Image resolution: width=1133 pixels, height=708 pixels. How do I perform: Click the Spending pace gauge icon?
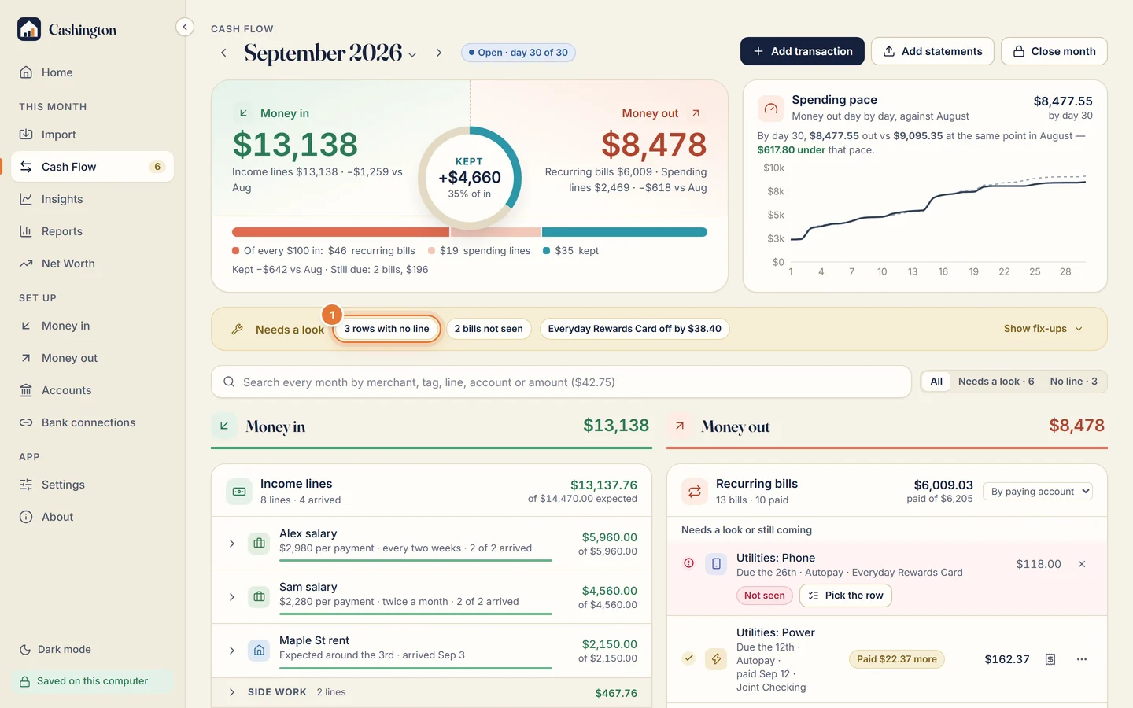tap(771, 108)
